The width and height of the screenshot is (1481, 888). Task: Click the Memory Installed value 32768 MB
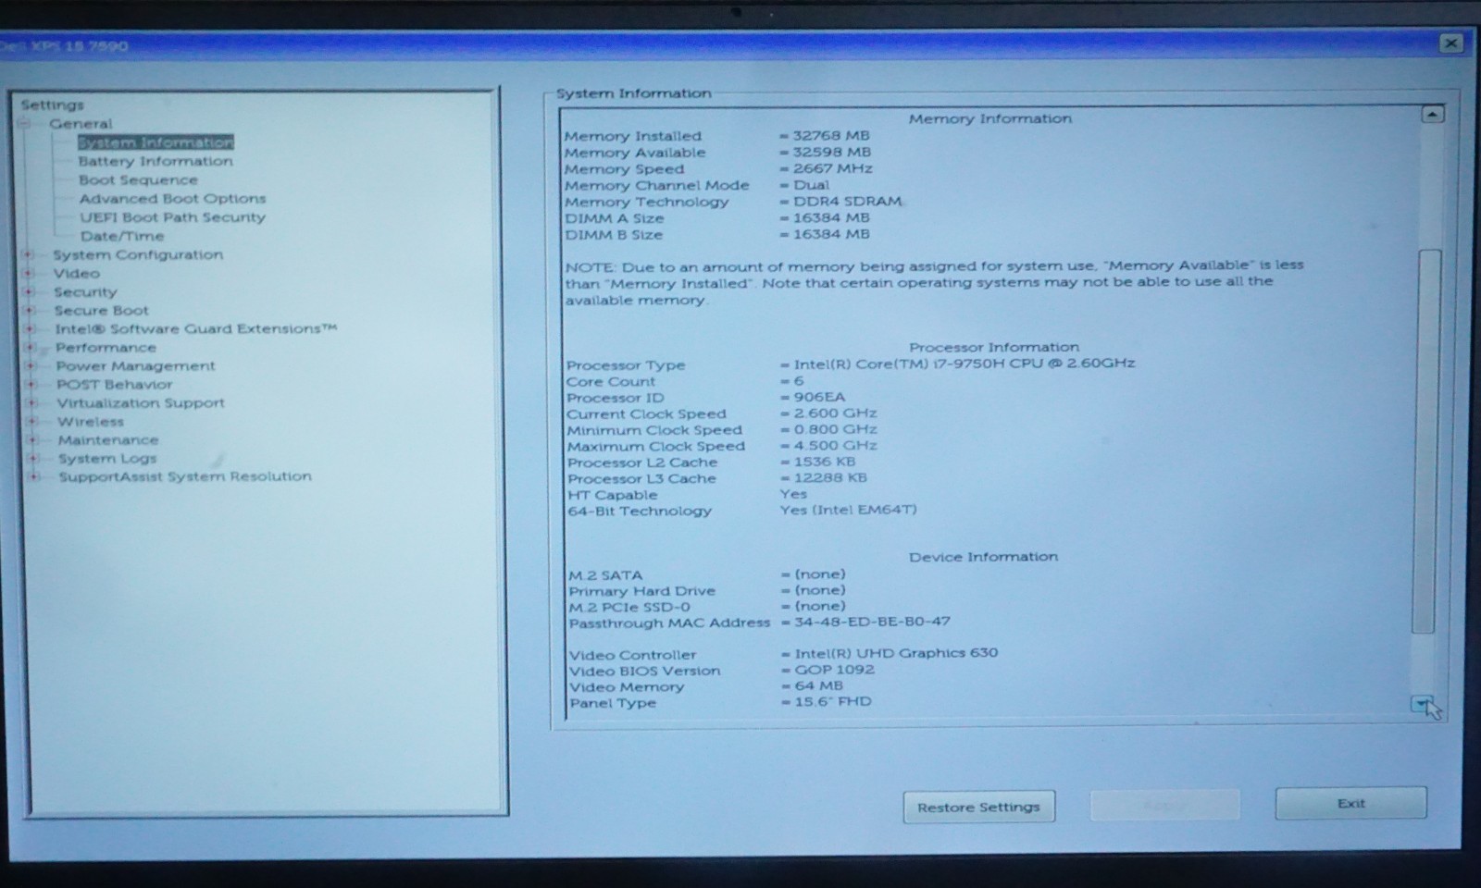click(830, 135)
